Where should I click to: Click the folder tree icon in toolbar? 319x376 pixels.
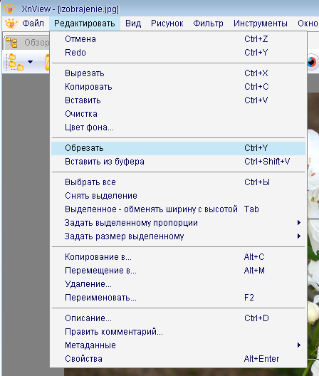[x=15, y=62]
